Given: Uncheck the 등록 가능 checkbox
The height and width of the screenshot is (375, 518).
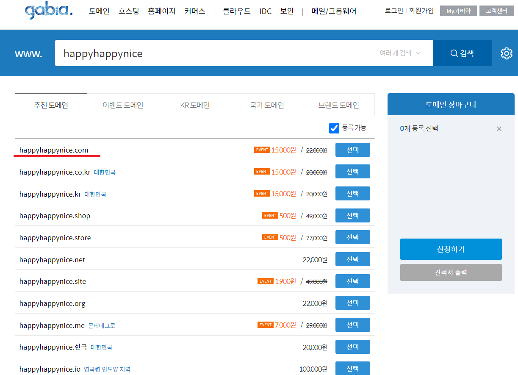Looking at the screenshot, I should coord(334,128).
